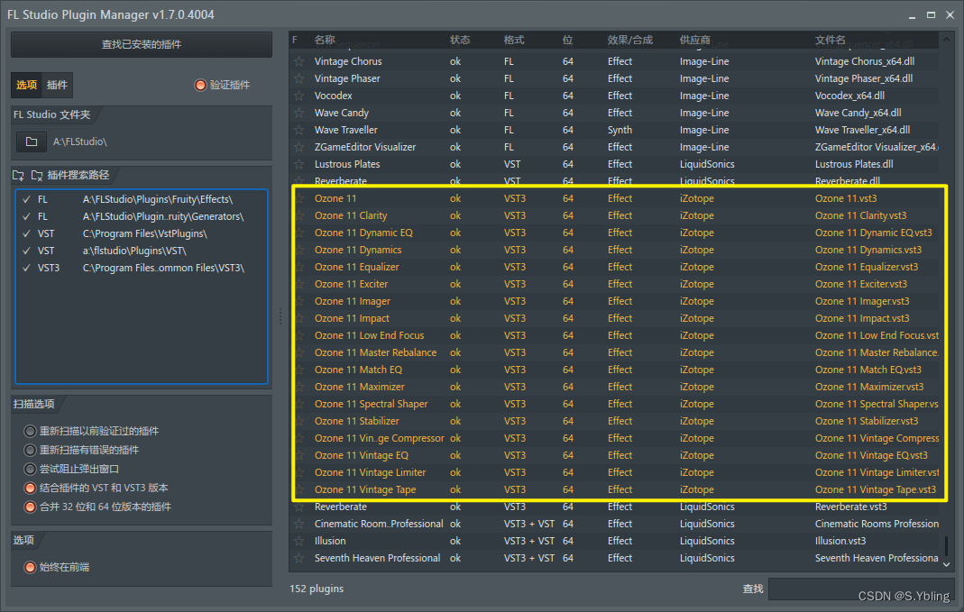Favorite the VST3 Reverberate star
Screen dimensions: 964x612
tap(298, 507)
